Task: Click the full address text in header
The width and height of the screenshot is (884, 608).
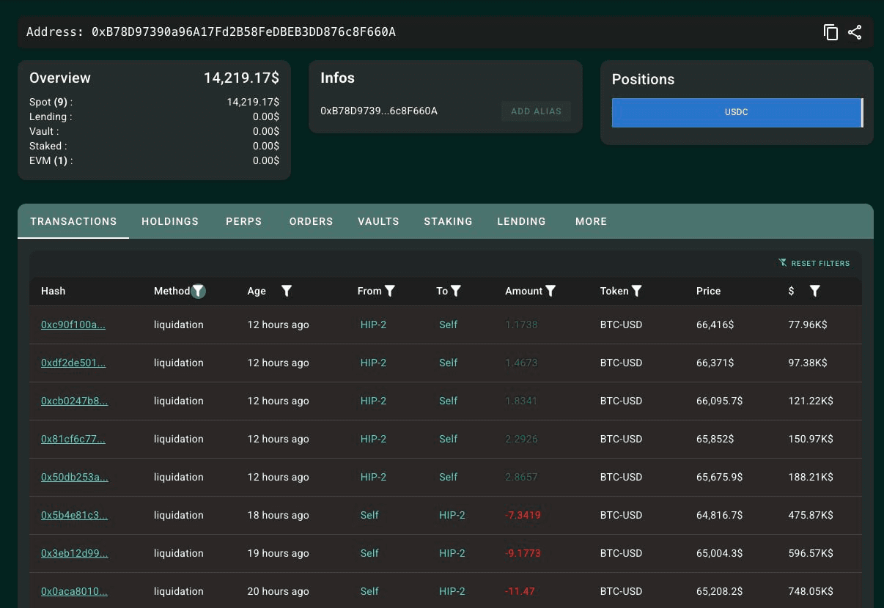Action: [x=243, y=32]
